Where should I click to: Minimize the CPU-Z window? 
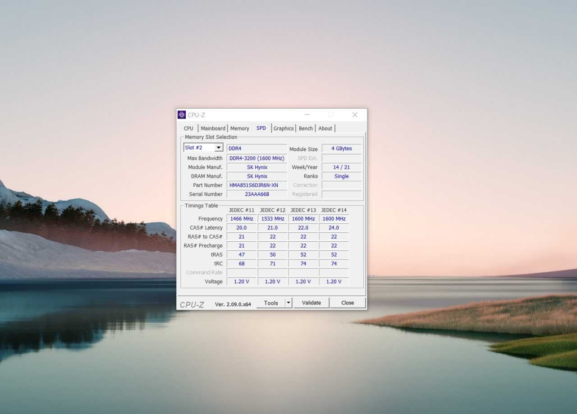click(307, 115)
